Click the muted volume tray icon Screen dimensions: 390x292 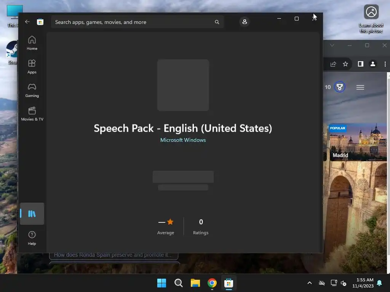pos(344,283)
